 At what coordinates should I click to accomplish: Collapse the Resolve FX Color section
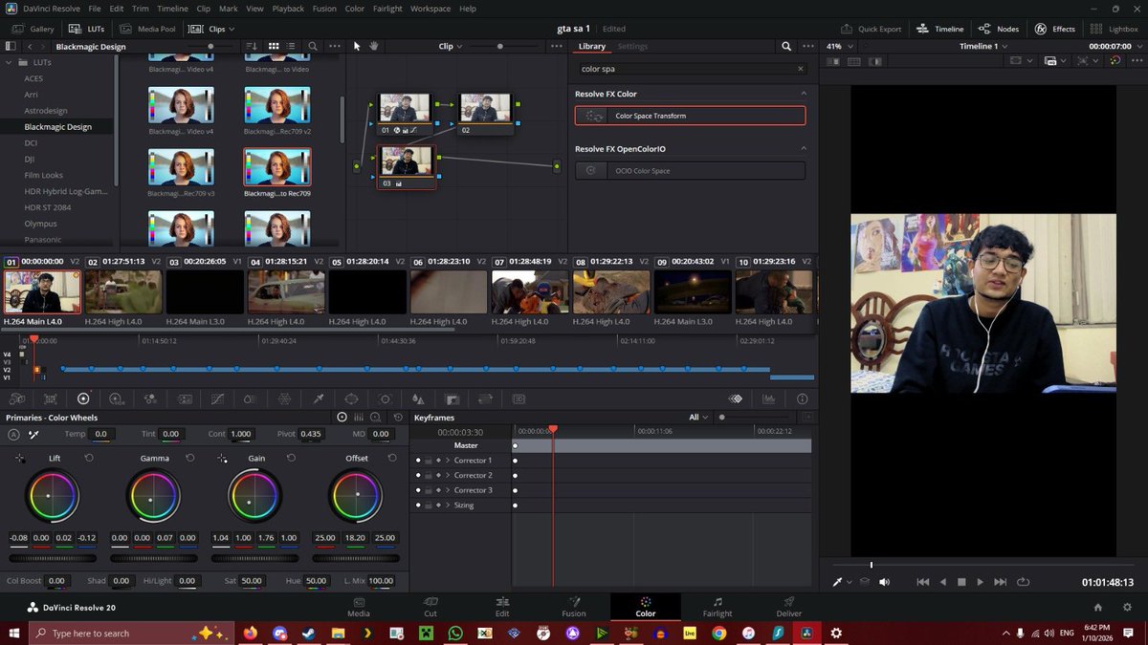[x=804, y=94]
